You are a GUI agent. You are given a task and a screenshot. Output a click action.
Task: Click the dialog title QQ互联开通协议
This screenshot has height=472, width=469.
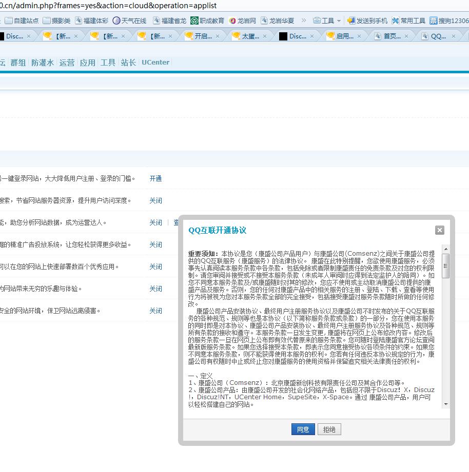coord(218,230)
